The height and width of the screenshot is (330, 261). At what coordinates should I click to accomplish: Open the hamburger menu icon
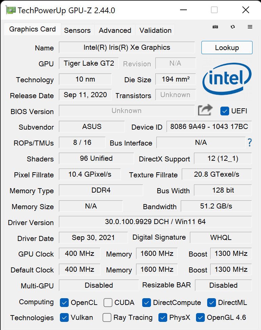[250, 27]
